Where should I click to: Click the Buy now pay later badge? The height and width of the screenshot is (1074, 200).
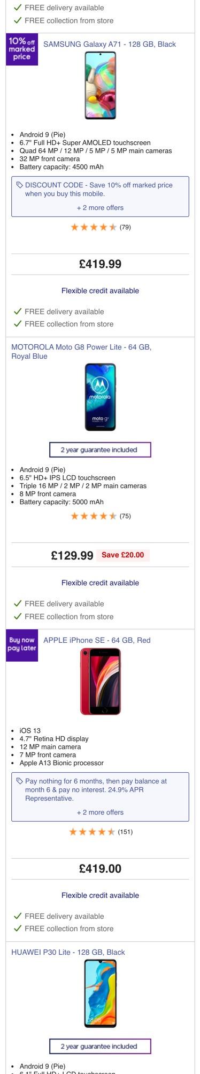click(22, 645)
